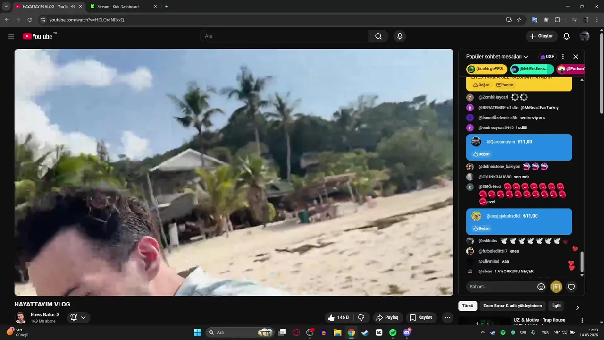Click the 0XP points badge
This screenshot has width=604, height=340.
click(547, 57)
